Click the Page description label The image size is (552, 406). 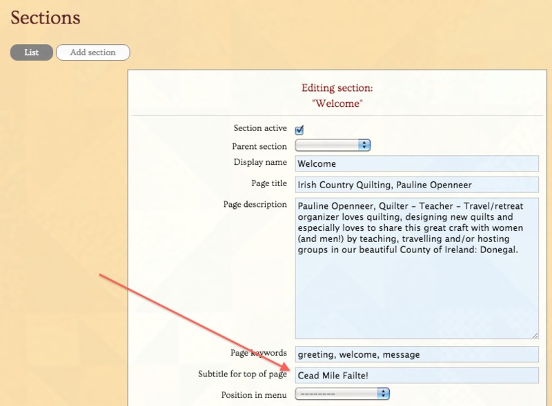(x=255, y=204)
